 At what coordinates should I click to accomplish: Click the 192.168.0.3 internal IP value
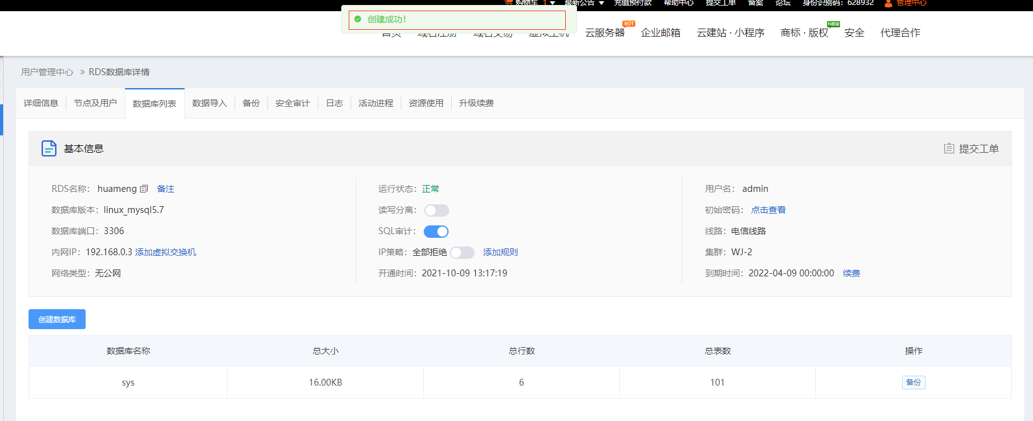109,252
